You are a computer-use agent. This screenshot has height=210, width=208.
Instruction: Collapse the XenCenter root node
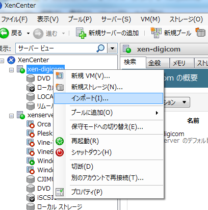point(2,61)
